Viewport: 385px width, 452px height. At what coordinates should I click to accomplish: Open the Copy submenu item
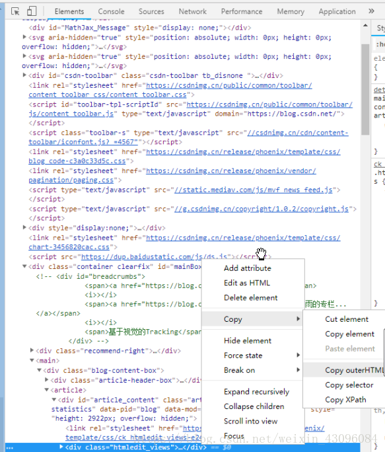(x=253, y=319)
